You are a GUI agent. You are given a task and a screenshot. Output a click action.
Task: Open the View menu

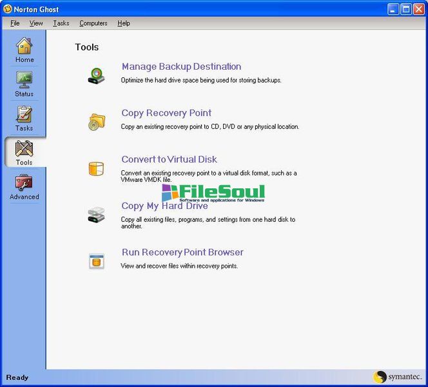tap(36, 23)
